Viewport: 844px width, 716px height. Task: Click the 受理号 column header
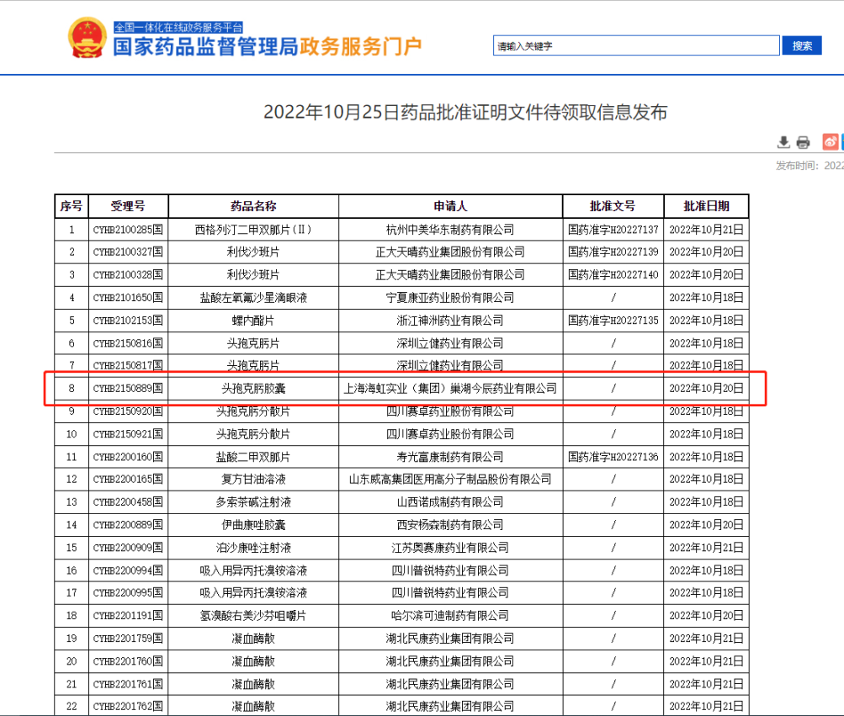pos(128,206)
